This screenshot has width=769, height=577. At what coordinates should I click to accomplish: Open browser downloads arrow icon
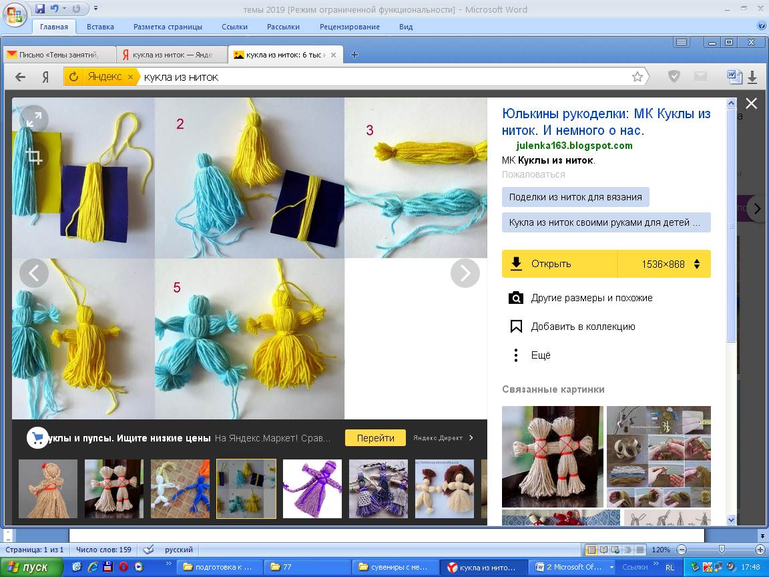(752, 77)
